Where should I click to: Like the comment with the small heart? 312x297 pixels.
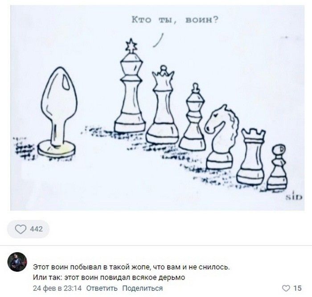click(x=286, y=288)
